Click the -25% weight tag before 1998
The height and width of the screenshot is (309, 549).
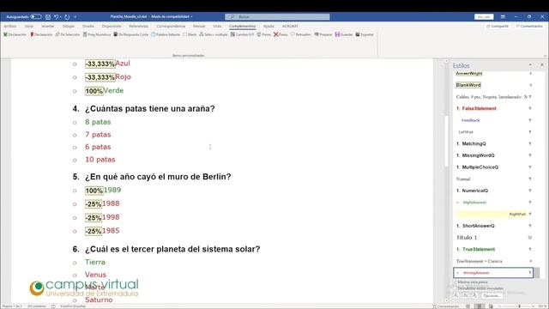pos(94,217)
